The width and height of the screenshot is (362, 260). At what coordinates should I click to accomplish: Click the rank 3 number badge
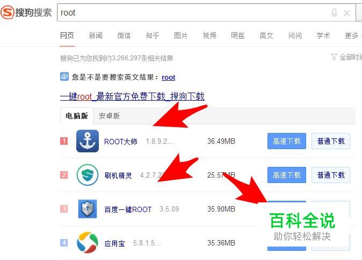pos(64,209)
